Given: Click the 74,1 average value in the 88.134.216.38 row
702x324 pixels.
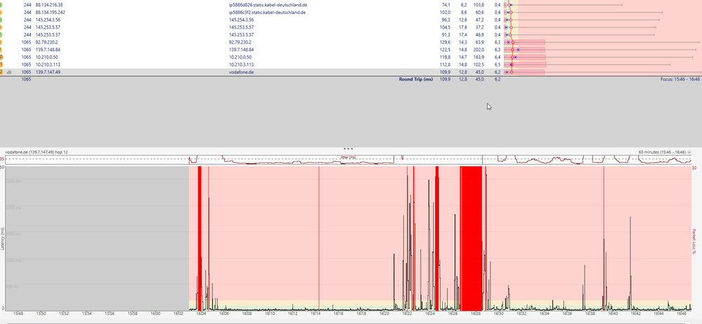Looking at the screenshot, I should pyautogui.click(x=446, y=5).
